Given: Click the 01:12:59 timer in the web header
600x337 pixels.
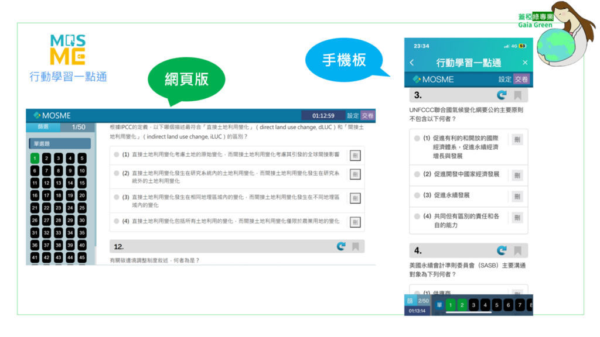Looking at the screenshot, I should [x=323, y=116].
